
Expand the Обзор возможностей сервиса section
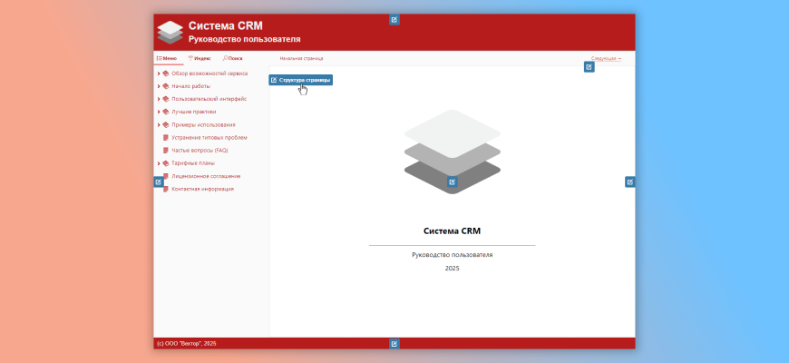[159, 74]
